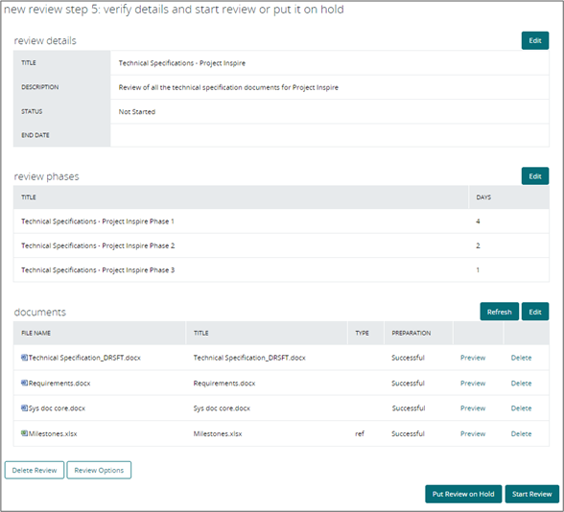Image resolution: width=564 pixels, height=512 pixels.
Task: Edit the review details section
Action: (535, 40)
